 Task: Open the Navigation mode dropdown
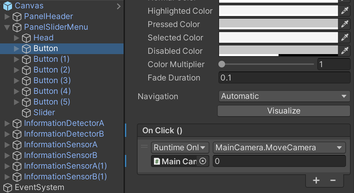point(284,96)
